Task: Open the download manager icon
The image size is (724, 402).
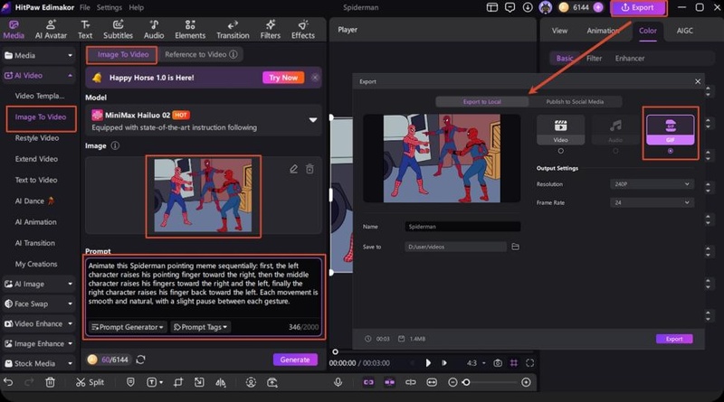Action: pos(528,7)
